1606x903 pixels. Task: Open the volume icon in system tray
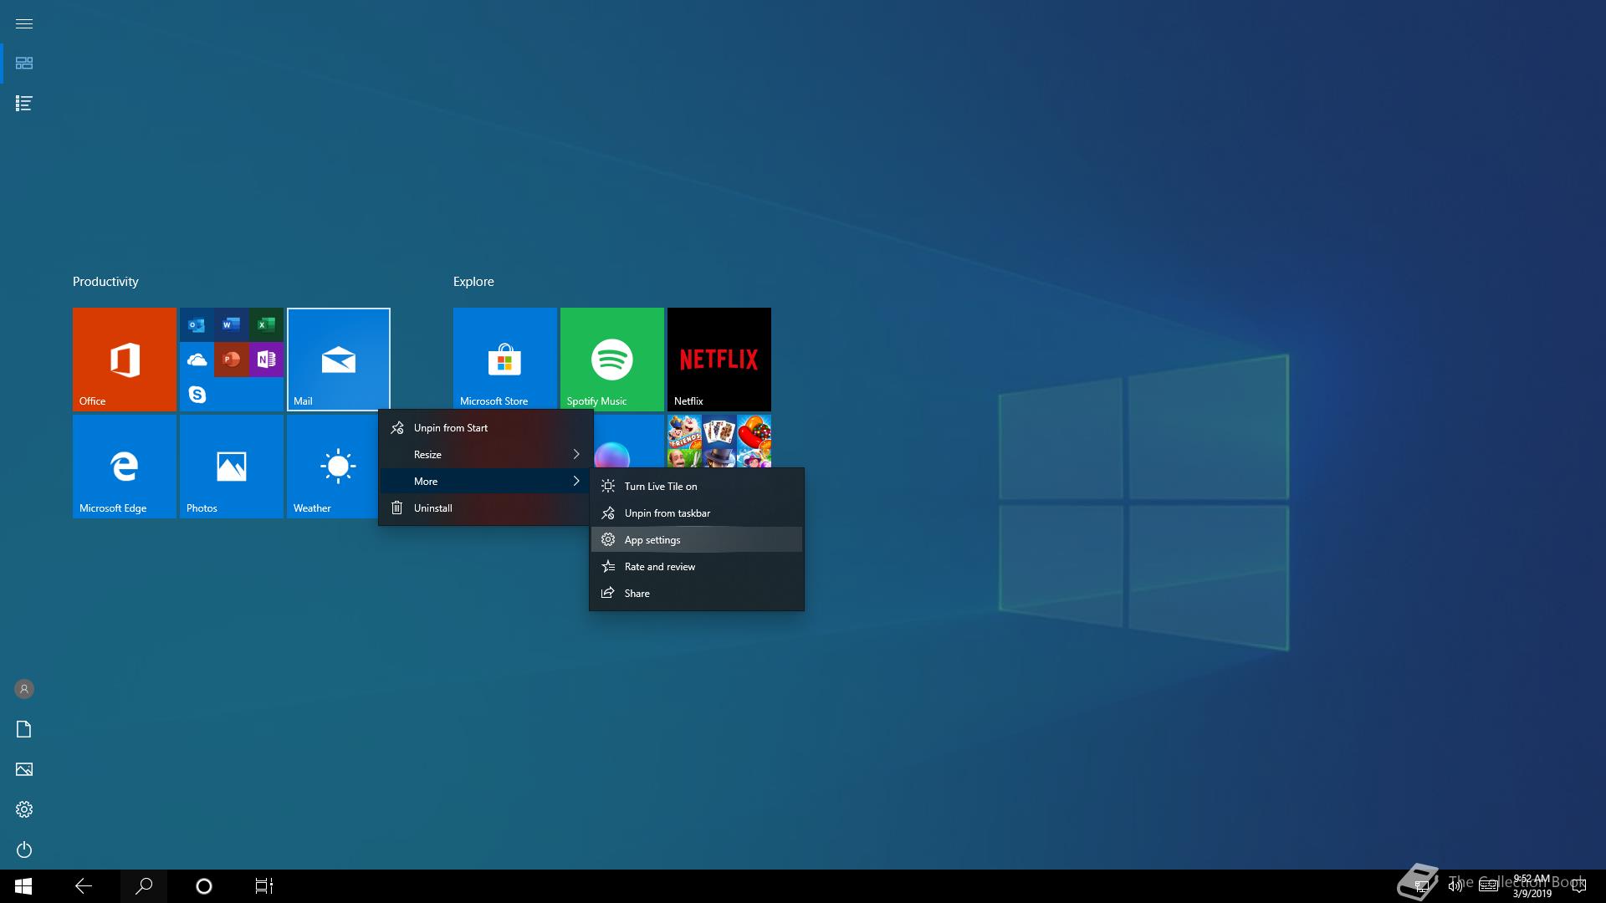point(1455,886)
